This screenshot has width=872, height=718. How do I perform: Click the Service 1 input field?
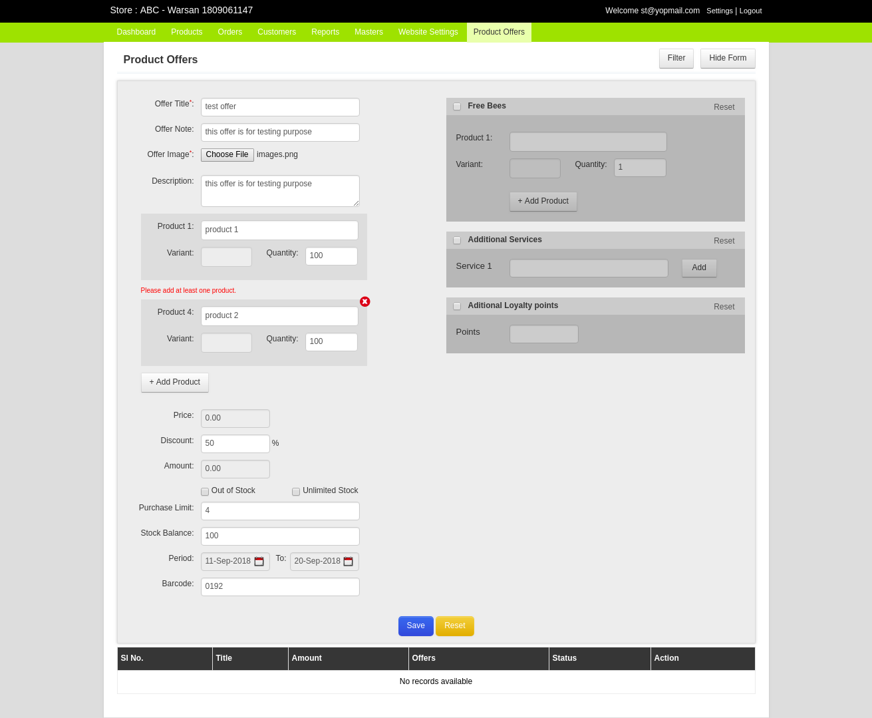(x=589, y=268)
